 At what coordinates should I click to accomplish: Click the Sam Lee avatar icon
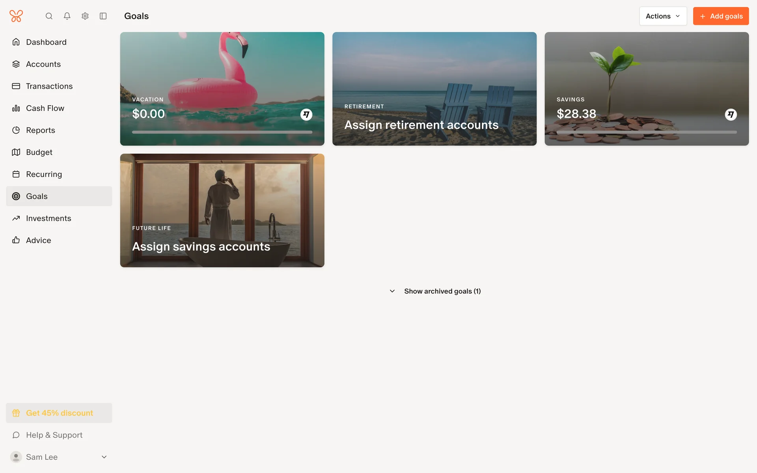pyautogui.click(x=16, y=457)
